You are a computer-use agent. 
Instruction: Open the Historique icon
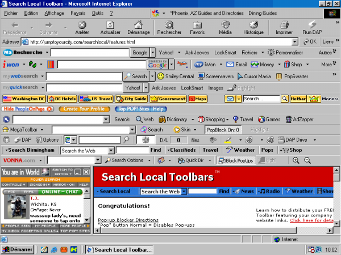(253, 25)
